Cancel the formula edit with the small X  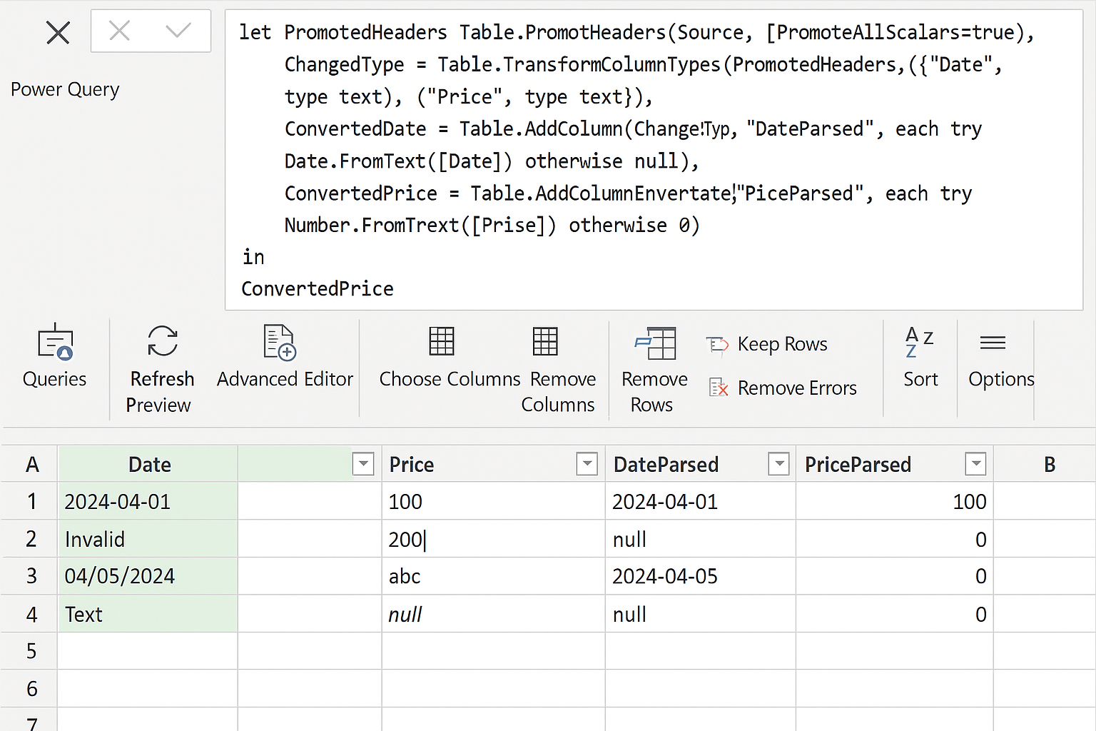coord(119,31)
